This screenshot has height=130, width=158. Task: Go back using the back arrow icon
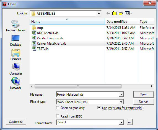(x=108, y=13)
